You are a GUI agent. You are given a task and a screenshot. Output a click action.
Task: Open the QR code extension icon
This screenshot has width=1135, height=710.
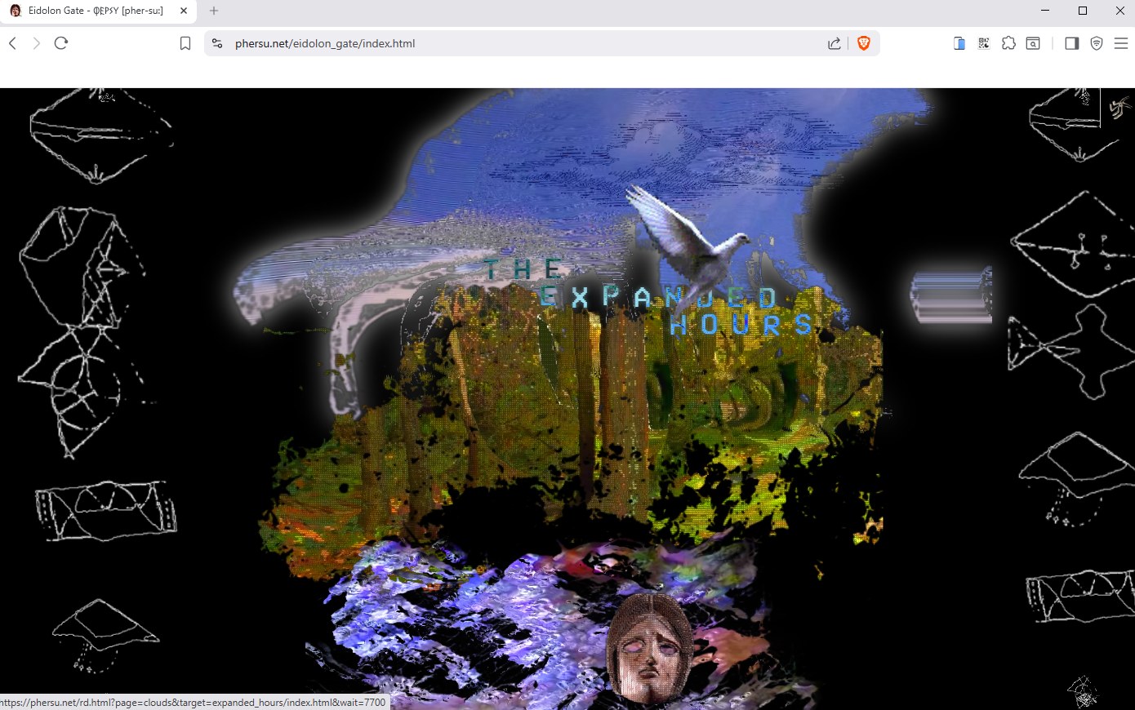(x=984, y=43)
